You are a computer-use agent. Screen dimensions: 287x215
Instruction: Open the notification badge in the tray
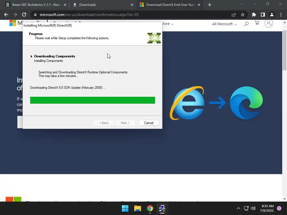point(279,208)
